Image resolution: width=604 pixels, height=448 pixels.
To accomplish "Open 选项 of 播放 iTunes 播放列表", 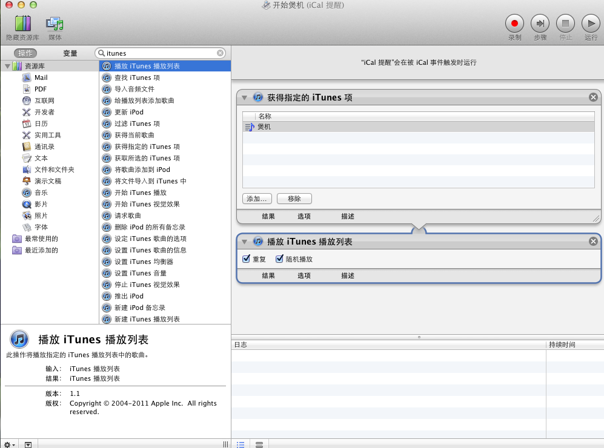I will [x=304, y=275].
